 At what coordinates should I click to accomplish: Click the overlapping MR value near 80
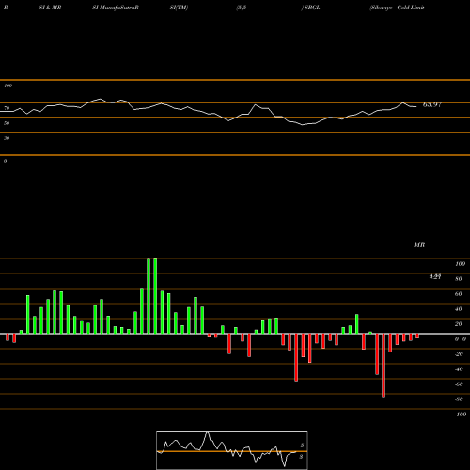[x=435, y=276]
